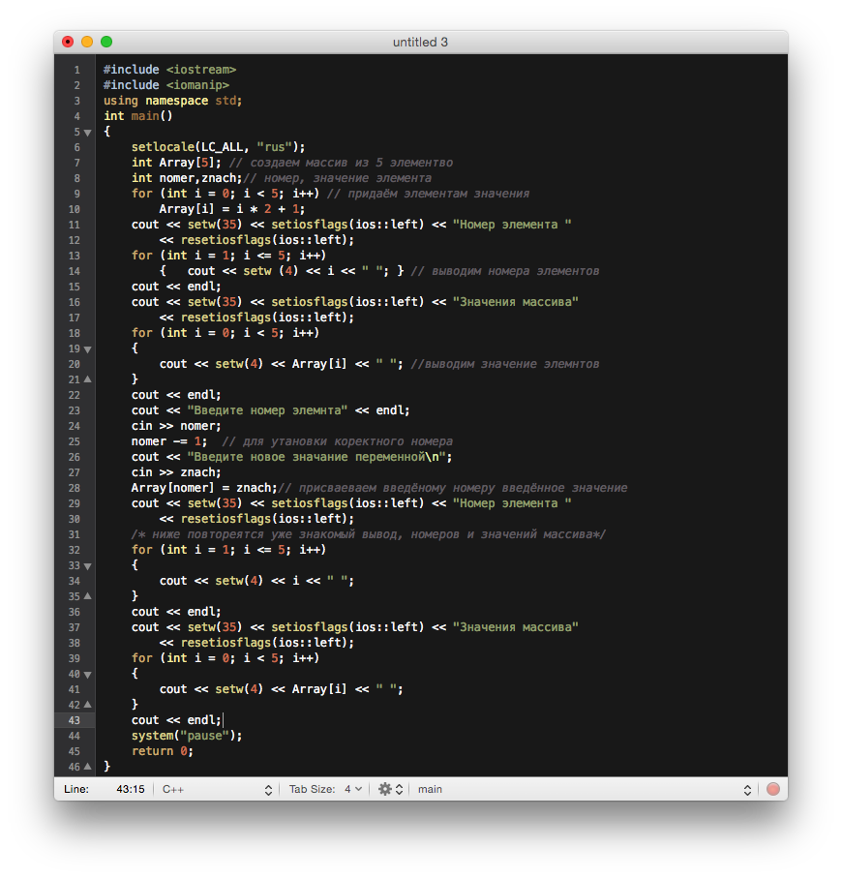This screenshot has width=842, height=878.
Task: Zoom the window with green button
Action: click(x=106, y=42)
